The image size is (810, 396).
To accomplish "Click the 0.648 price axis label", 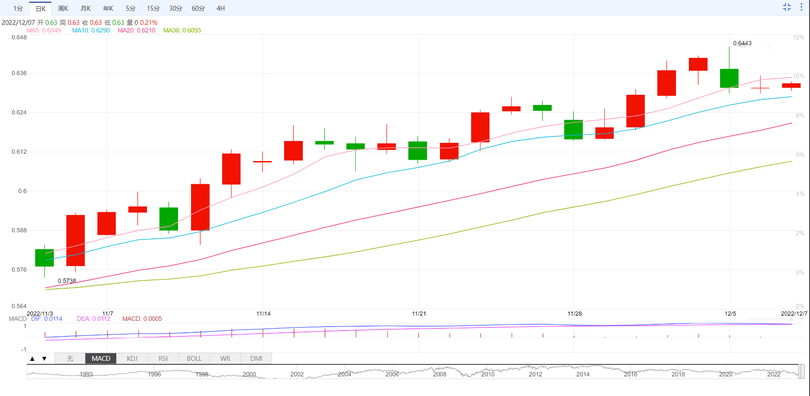I will pos(19,37).
